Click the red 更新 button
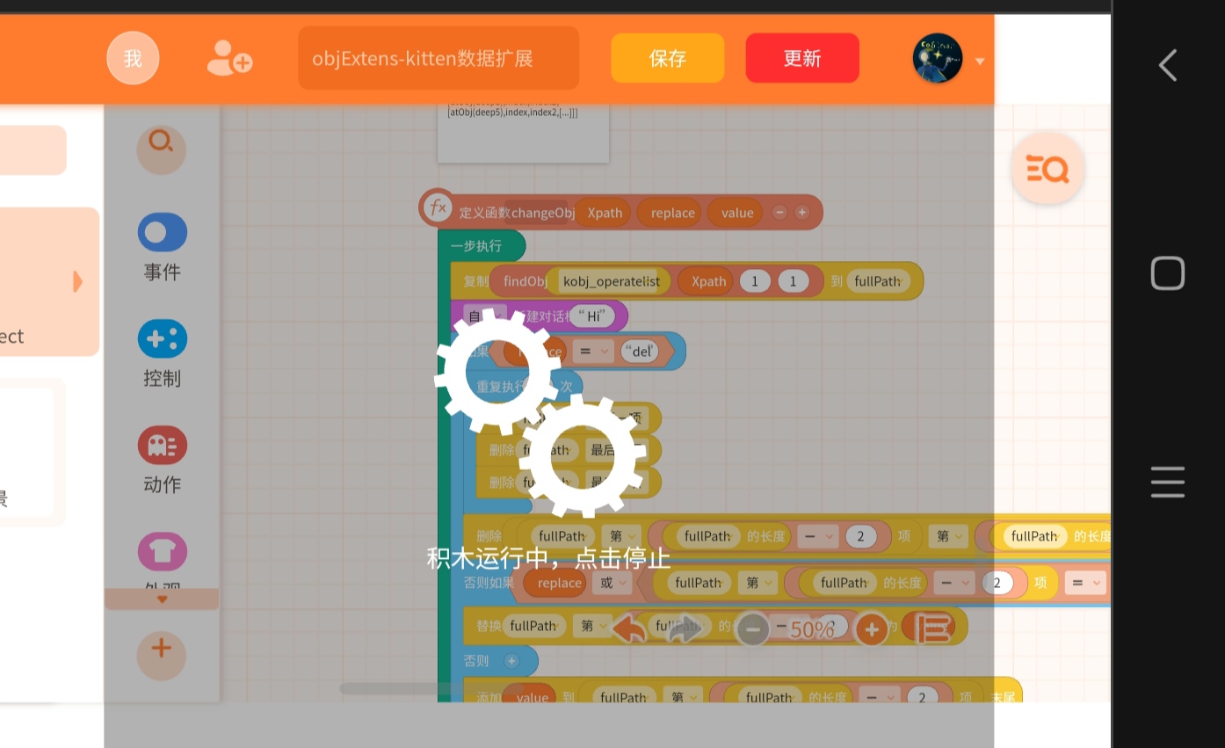Screen dimensions: 1225x748 802,58
